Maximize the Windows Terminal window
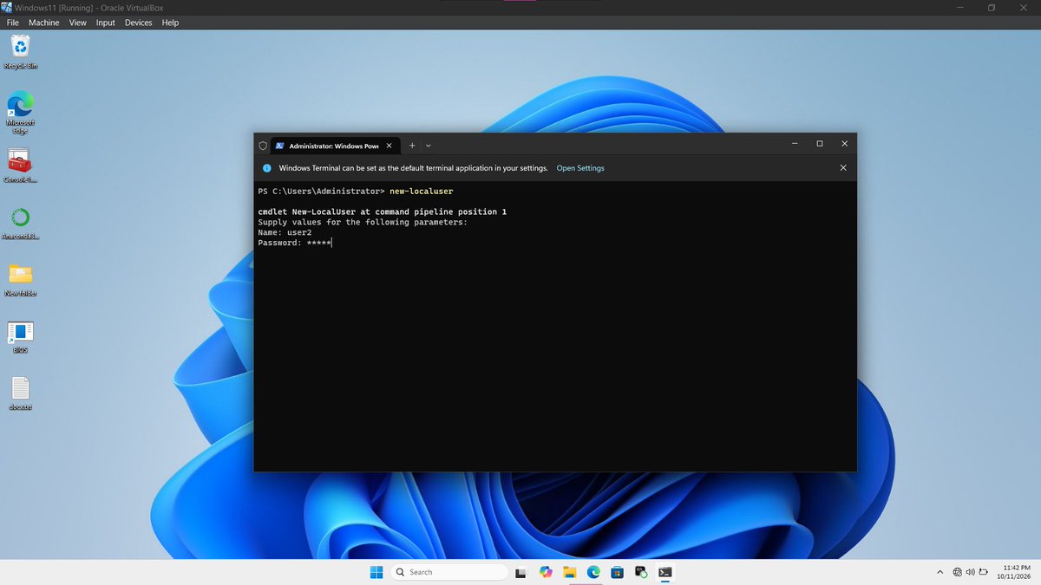The height and width of the screenshot is (585, 1041). (819, 144)
